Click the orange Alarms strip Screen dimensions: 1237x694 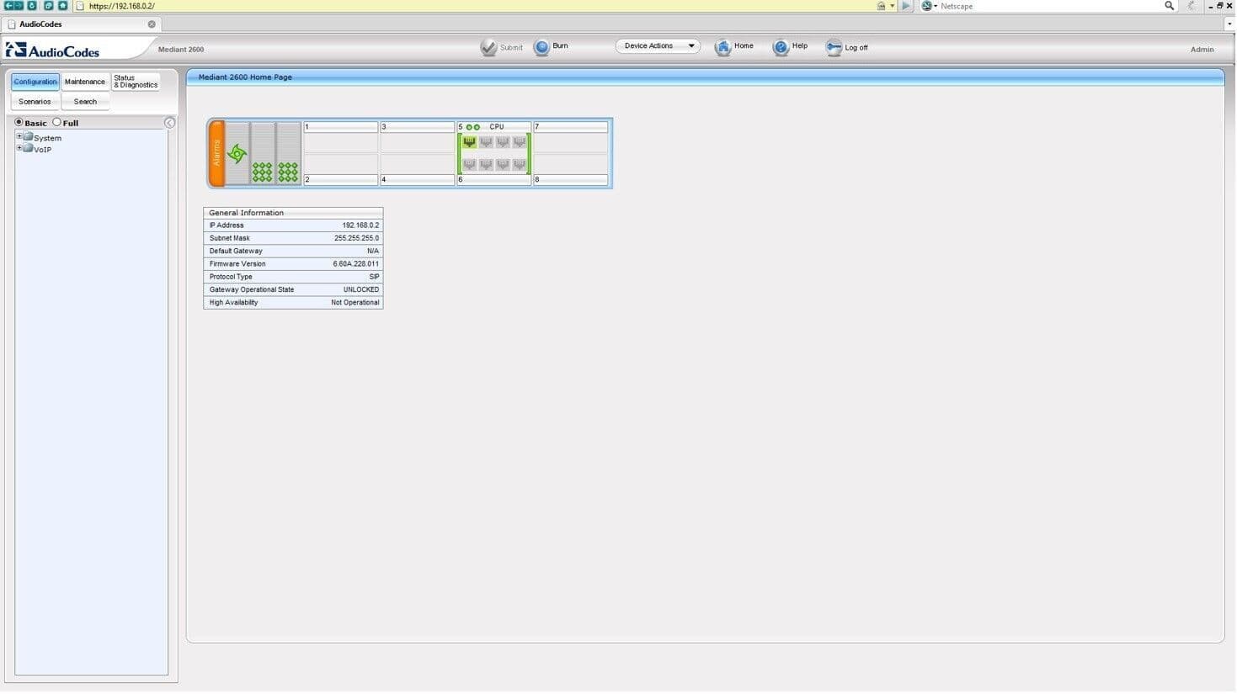[x=216, y=153]
